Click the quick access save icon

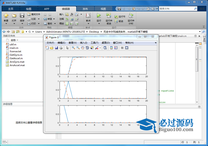pos(119,9)
